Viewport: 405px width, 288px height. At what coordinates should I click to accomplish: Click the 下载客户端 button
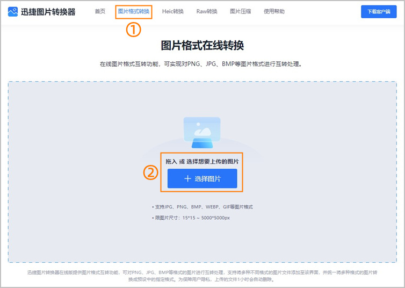379,12
